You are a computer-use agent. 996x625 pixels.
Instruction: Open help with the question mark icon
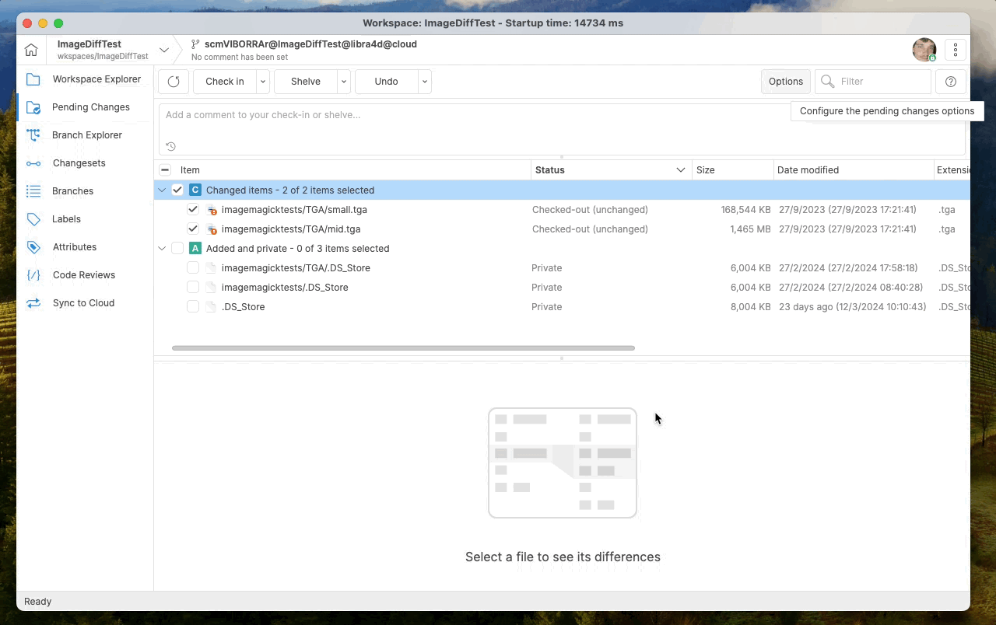click(950, 82)
